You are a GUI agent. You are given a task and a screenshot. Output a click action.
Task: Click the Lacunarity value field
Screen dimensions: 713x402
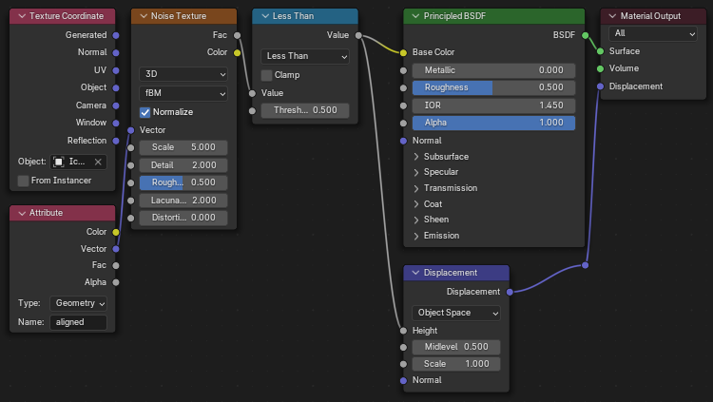183,201
